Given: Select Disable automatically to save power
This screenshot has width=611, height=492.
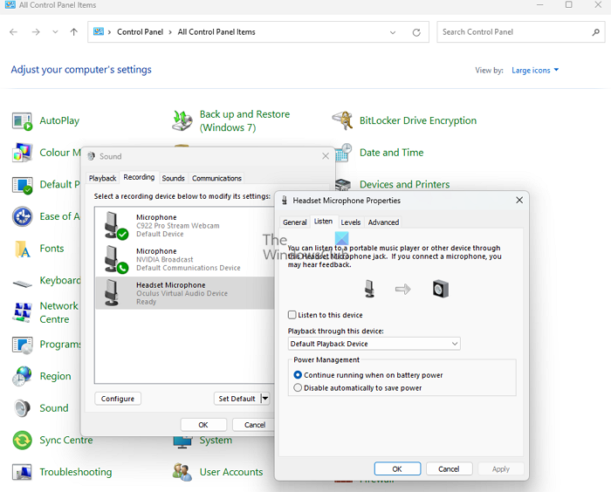Looking at the screenshot, I should [x=299, y=388].
